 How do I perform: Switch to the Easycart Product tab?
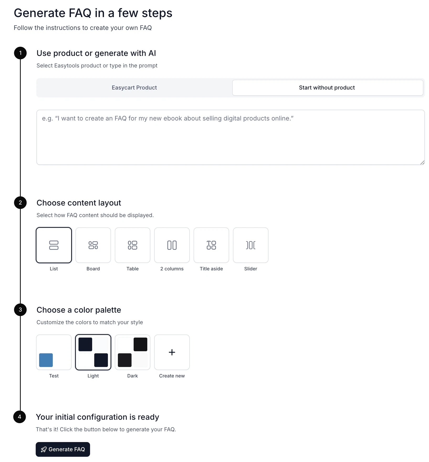(134, 88)
